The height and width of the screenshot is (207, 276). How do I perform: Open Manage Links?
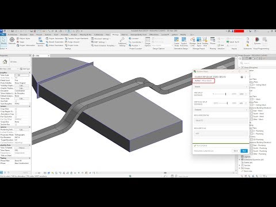(x=193, y=42)
